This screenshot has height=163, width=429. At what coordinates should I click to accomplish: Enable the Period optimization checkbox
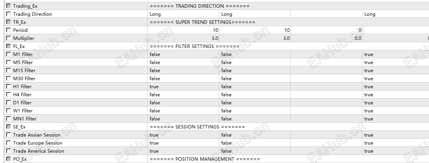8,30
